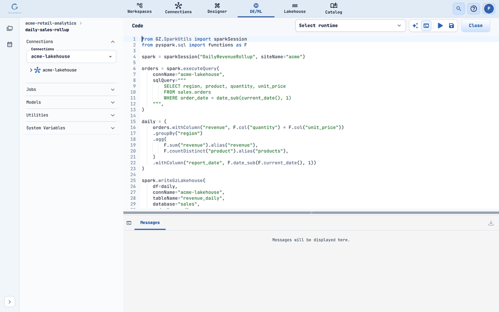The height and width of the screenshot is (312, 499).
Task: Expand the acme-lakehouse tree node
Action: pyautogui.click(x=31, y=70)
